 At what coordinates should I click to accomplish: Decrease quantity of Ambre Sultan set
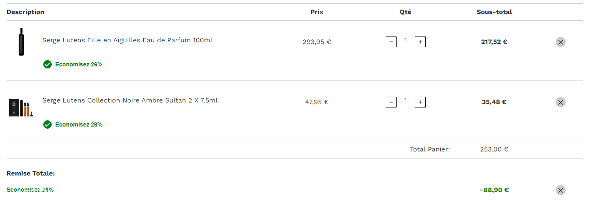[391, 102]
